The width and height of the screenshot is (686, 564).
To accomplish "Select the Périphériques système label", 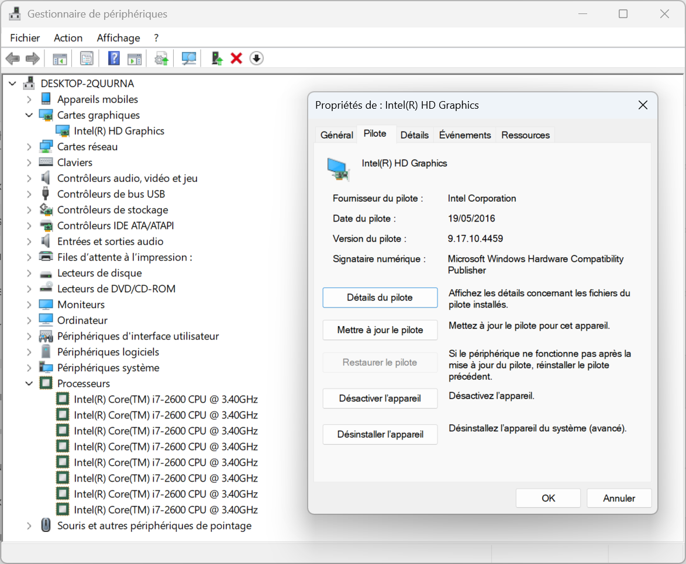I will point(108,368).
